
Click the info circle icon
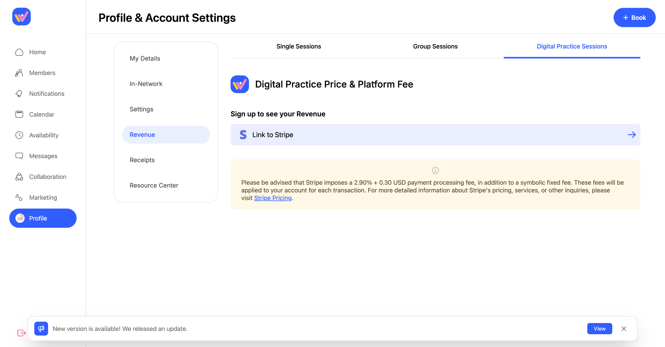435,171
